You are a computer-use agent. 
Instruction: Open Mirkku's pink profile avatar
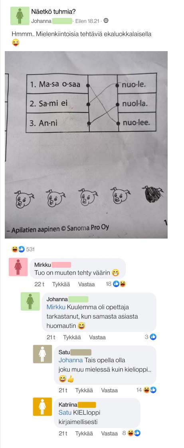click(18, 267)
